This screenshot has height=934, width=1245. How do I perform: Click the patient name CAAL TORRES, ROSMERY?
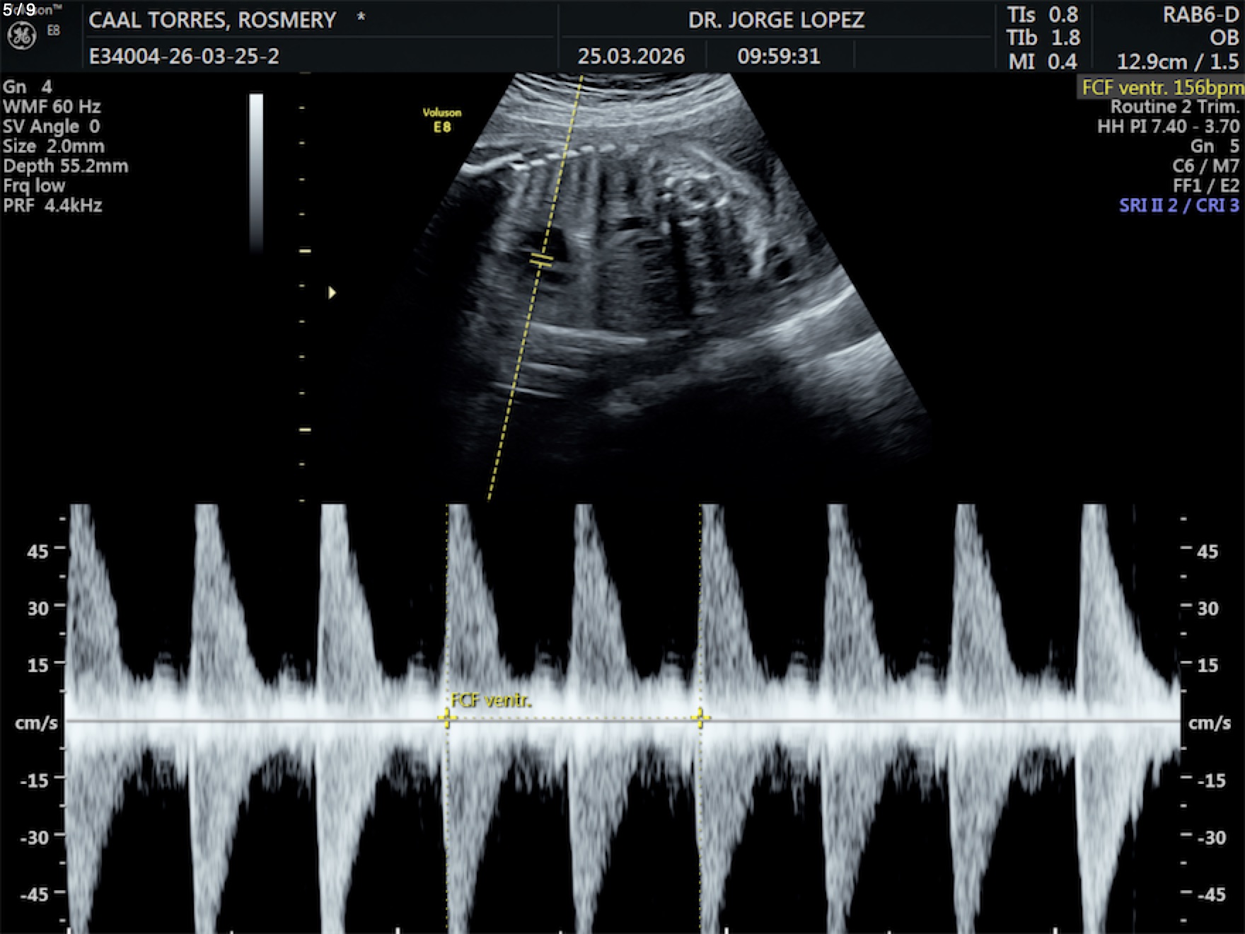tap(212, 21)
